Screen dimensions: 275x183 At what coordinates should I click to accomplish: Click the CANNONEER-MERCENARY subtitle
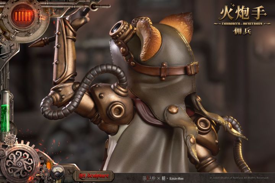(242, 24)
